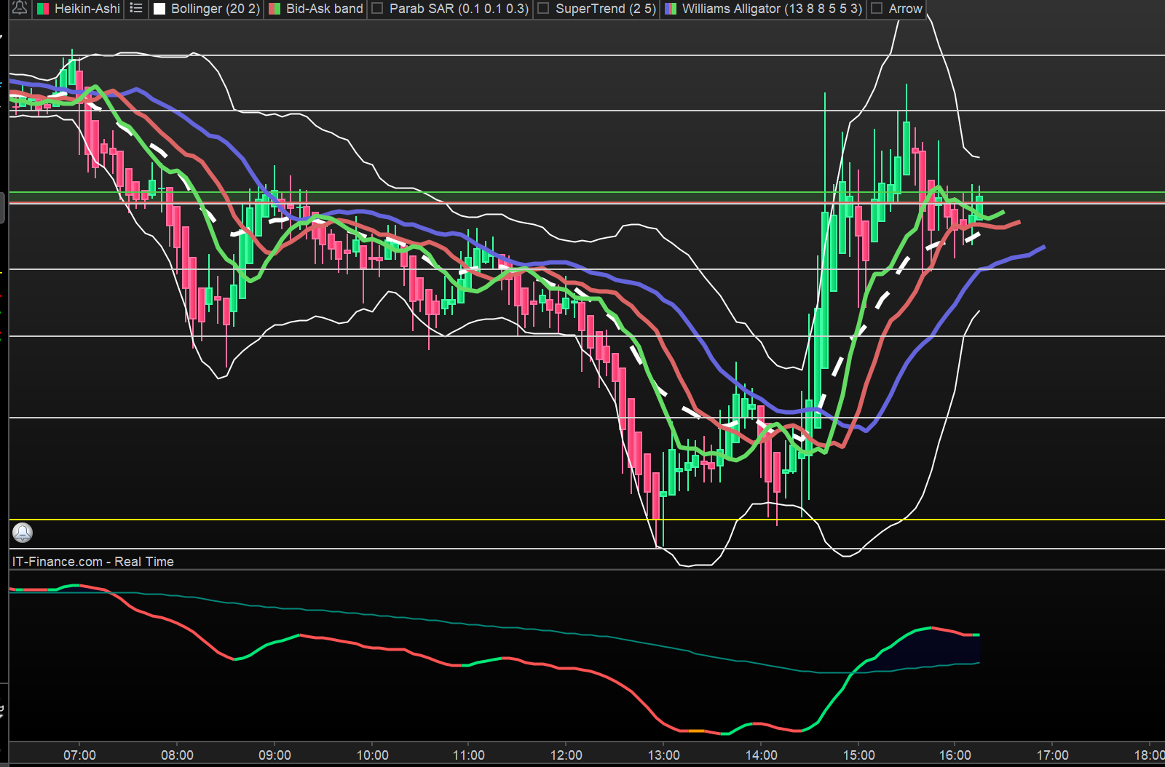Click the Arrow indicator label
This screenshot has height=767, width=1165.
pos(905,9)
